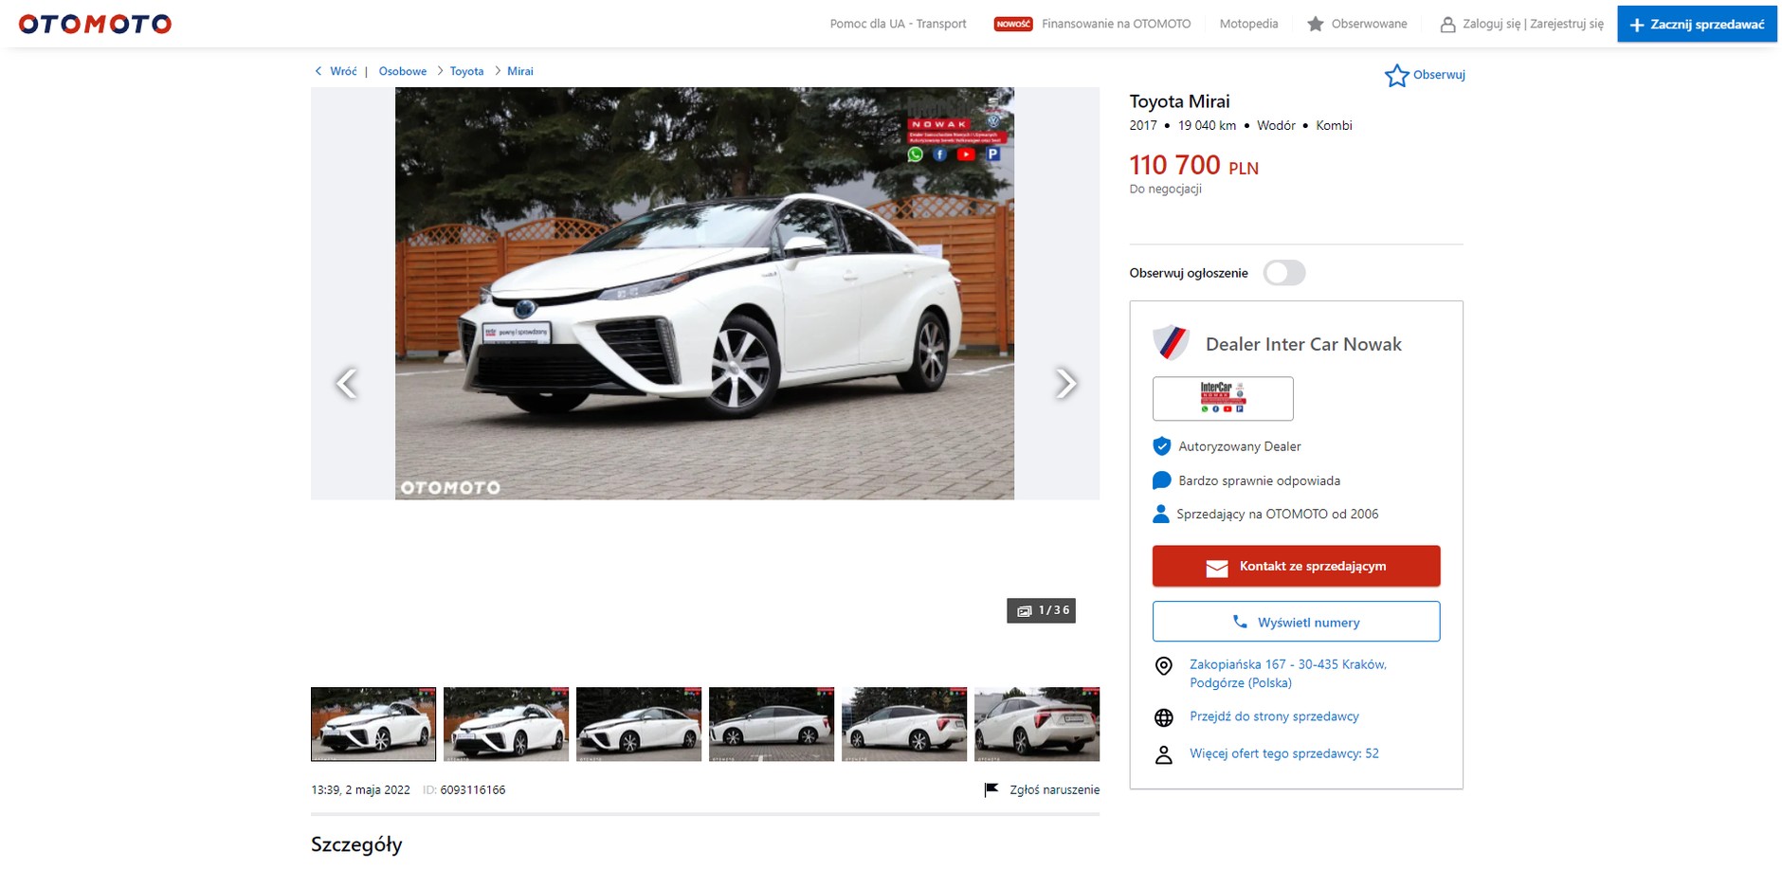1782x869 pixels.
Task: Select the fourth thumbnail showing side view
Action: coord(772,724)
